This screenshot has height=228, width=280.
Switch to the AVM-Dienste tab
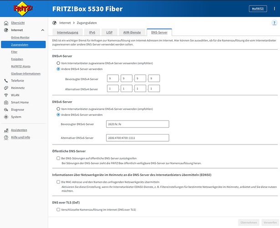(132, 32)
